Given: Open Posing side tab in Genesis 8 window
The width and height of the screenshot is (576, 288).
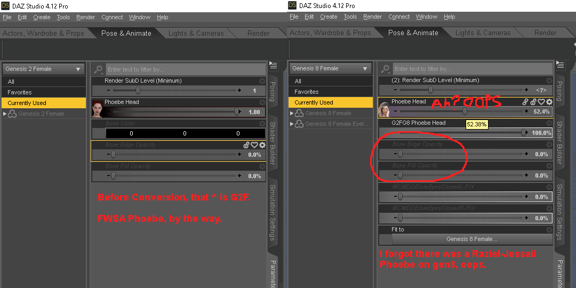Looking at the screenshot, I should (559, 91).
